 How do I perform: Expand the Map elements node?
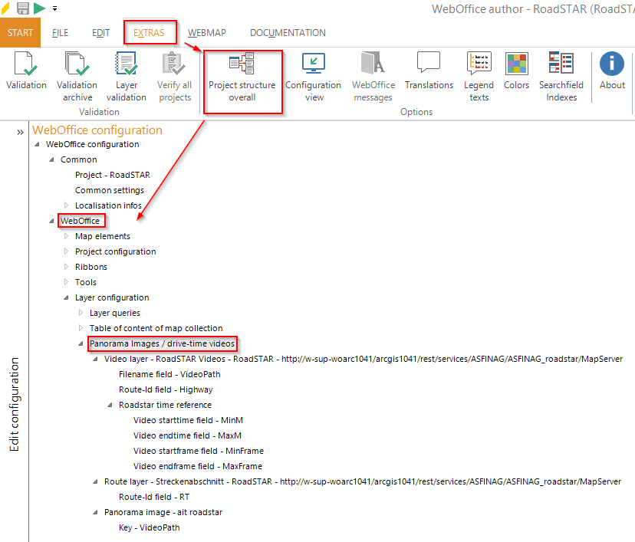point(67,236)
